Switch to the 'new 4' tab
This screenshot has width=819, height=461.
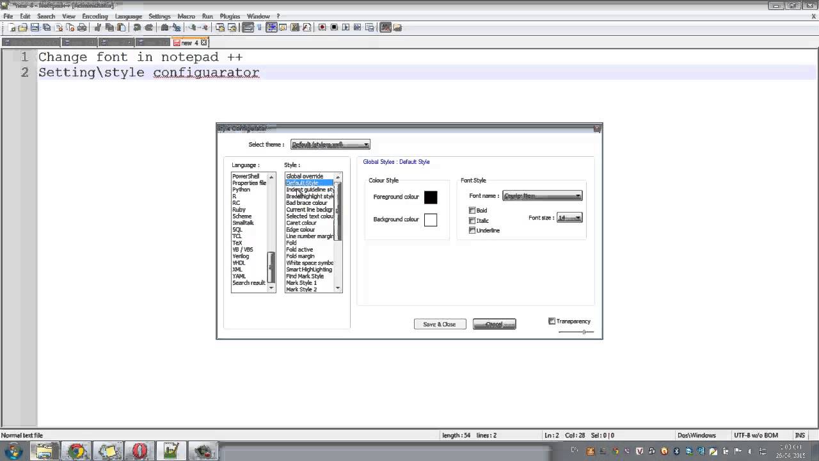(189, 42)
